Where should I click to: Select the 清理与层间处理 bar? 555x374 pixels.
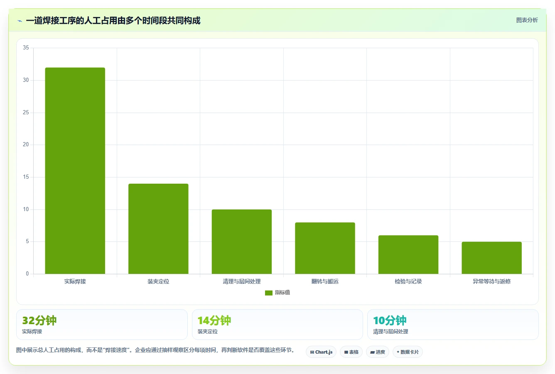click(x=242, y=241)
